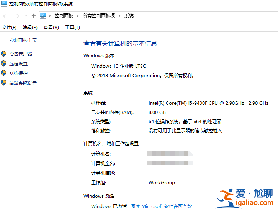Click the 计算机全名: label
This screenshot has width=278, height=213.
point(103,164)
